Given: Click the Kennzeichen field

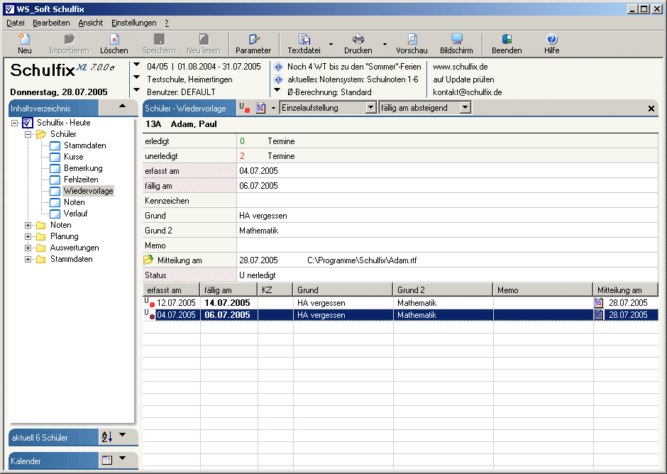Looking at the screenshot, I should tap(447, 201).
